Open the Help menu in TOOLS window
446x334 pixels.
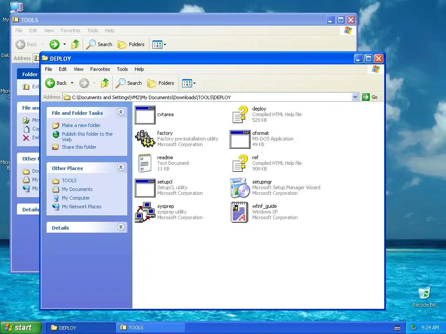(x=109, y=30)
